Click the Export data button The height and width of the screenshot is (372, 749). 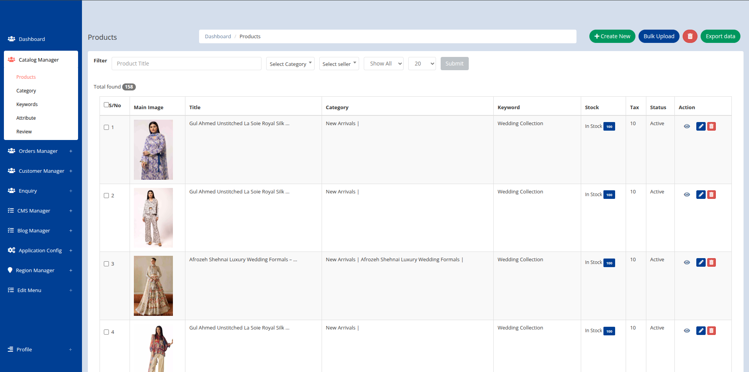pyautogui.click(x=720, y=36)
